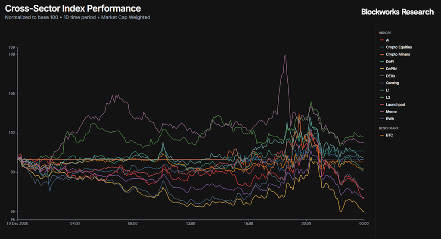Hide the Crypto Equities series
441x239 pixels.
(398, 47)
